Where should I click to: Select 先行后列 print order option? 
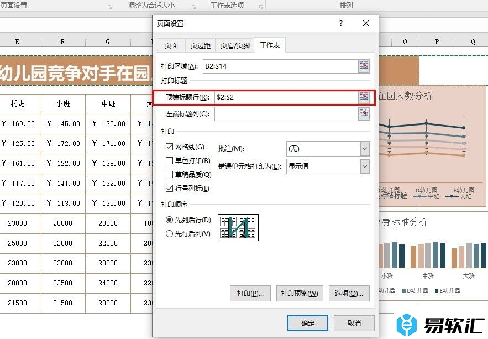[169, 233]
